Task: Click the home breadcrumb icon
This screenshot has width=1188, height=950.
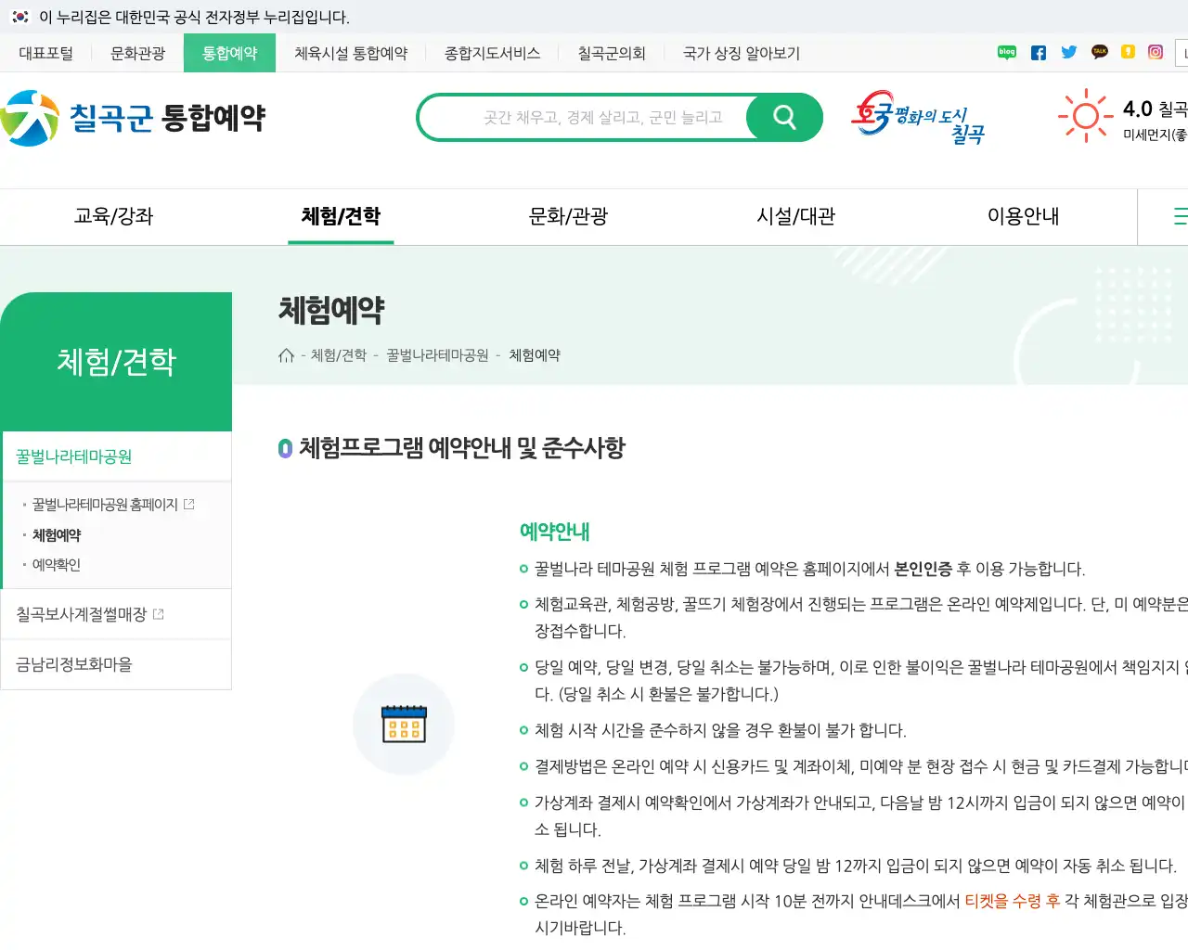Action: 286,354
